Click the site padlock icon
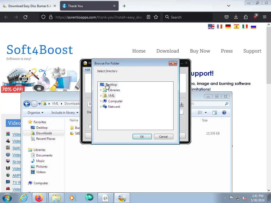Image resolution: width=271 pixels, height=203 pixels. click(51, 17)
